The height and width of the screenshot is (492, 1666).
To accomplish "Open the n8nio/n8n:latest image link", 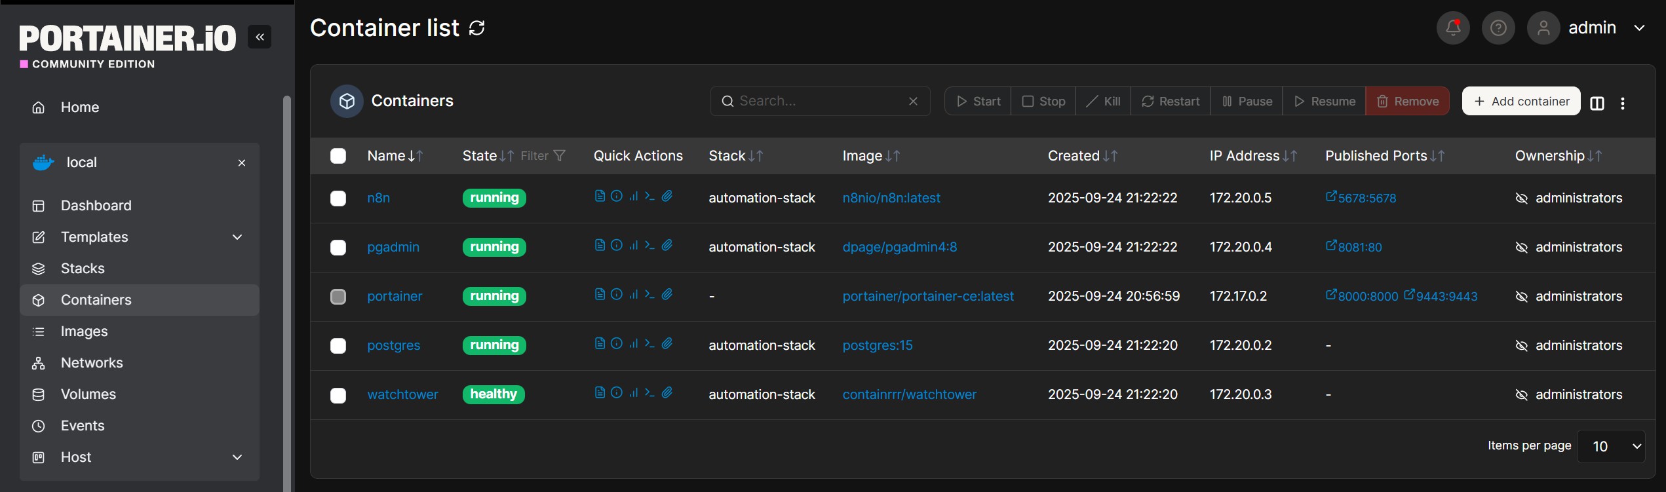I will point(891,198).
